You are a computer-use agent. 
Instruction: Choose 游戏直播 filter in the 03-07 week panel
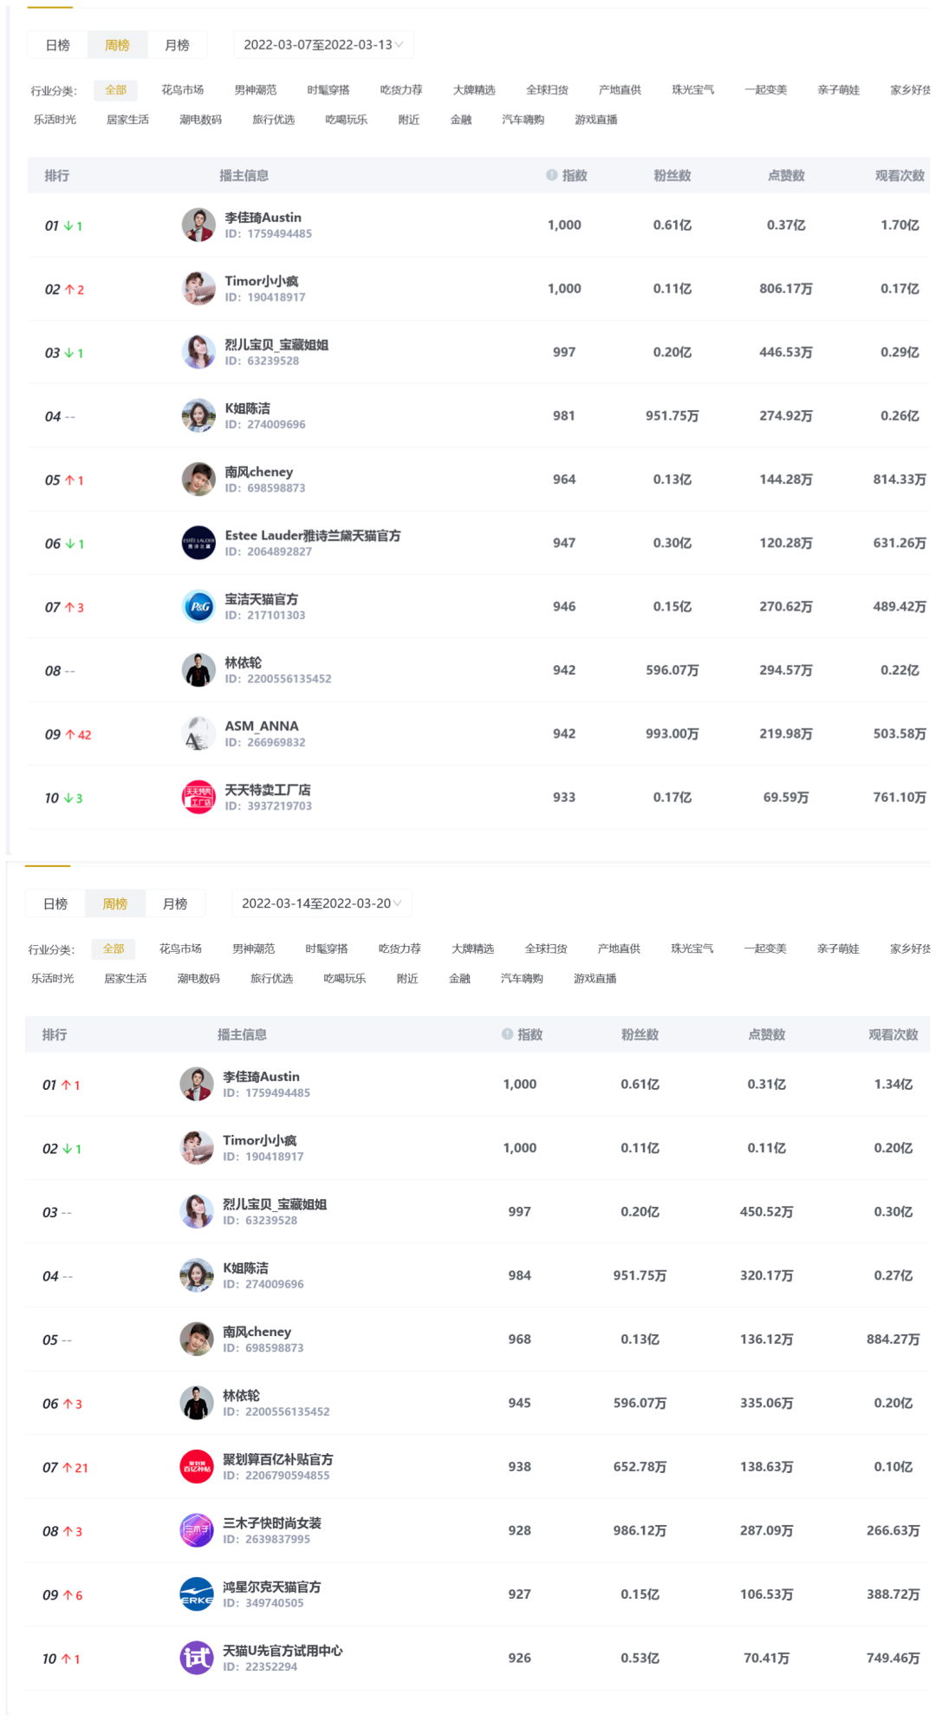596,120
